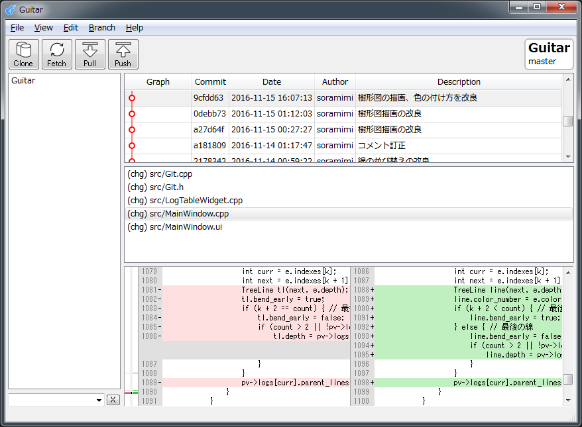Viewport: 582px width, 427px height.
Task: Click the diff overview change marker strip
Action: coord(131,336)
